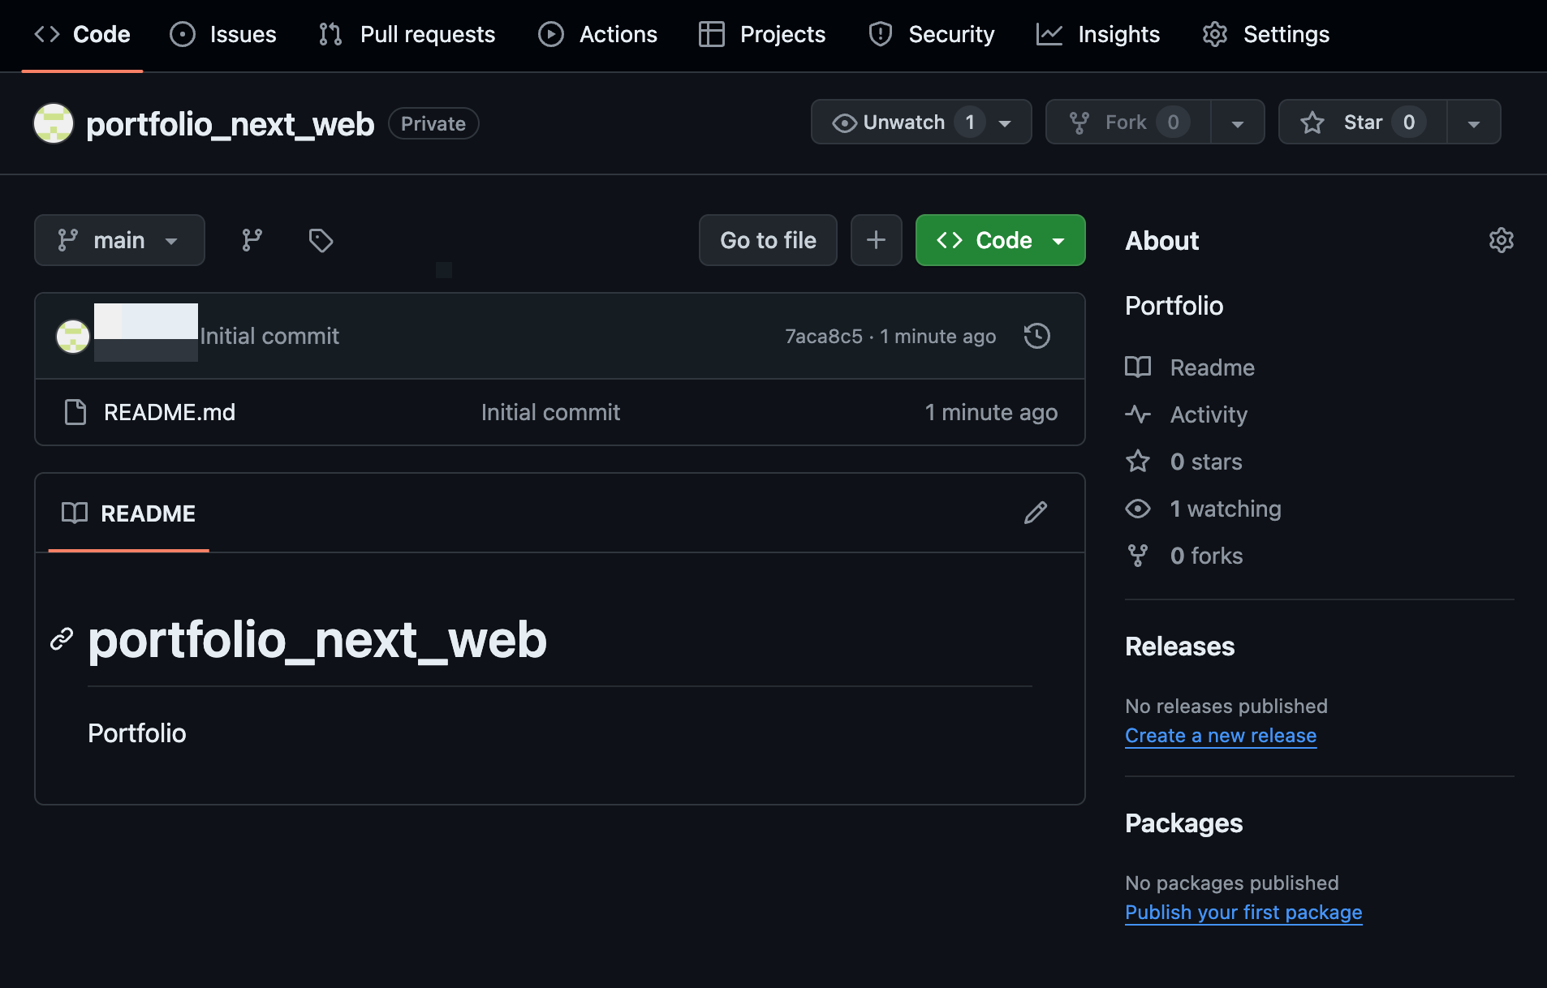Click the heading anchor link icon

(62, 639)
